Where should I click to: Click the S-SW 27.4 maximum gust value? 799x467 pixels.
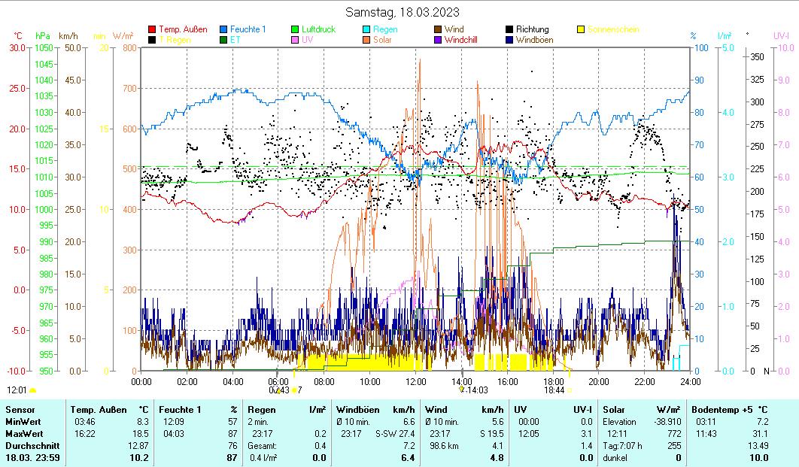point(395,434)
